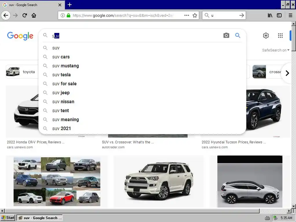This screenshot has height=222, width=296.
Task: Open 2022 Hyundai Tucson Prices, Reviews link
Action: coord(234,142)
